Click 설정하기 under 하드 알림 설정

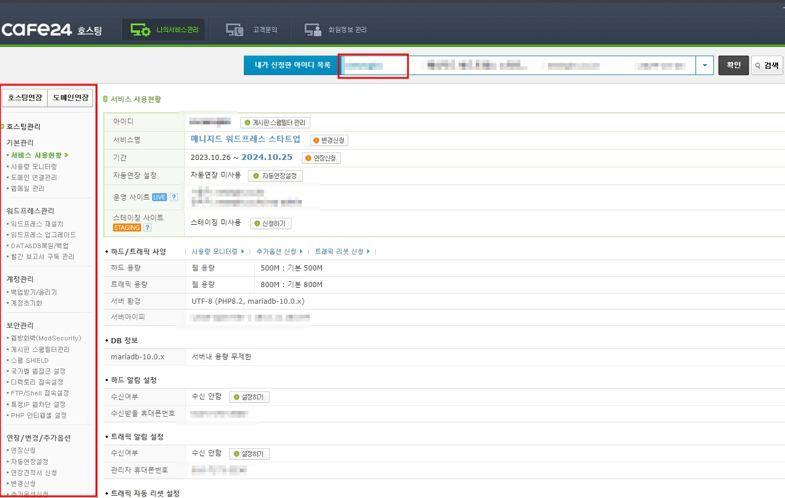pos(249,397)
